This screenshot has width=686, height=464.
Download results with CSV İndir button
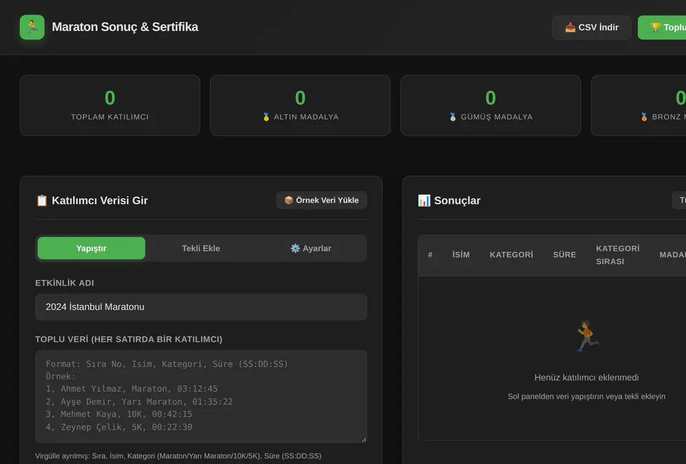pos(592,27)
